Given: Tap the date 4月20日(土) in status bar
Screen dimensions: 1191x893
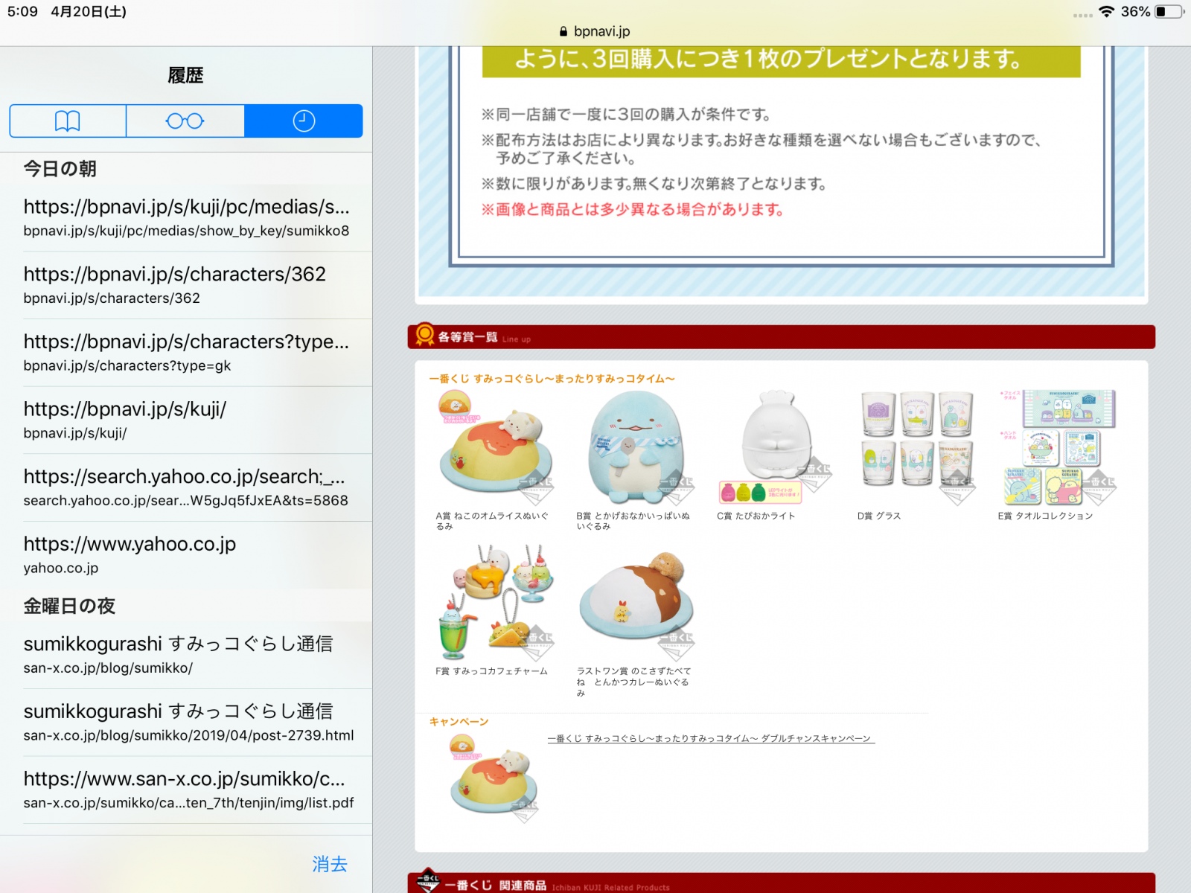Looking at the screenshot, I should pos(89,12).
